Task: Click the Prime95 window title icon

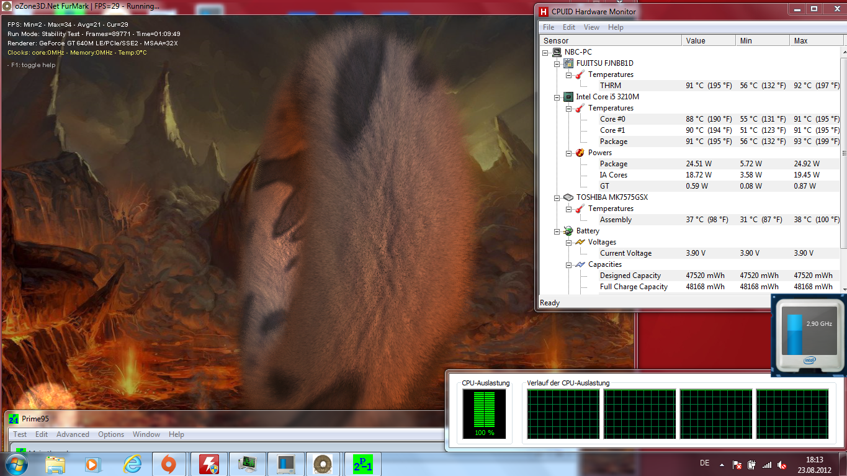Action: tap(13, 419)
